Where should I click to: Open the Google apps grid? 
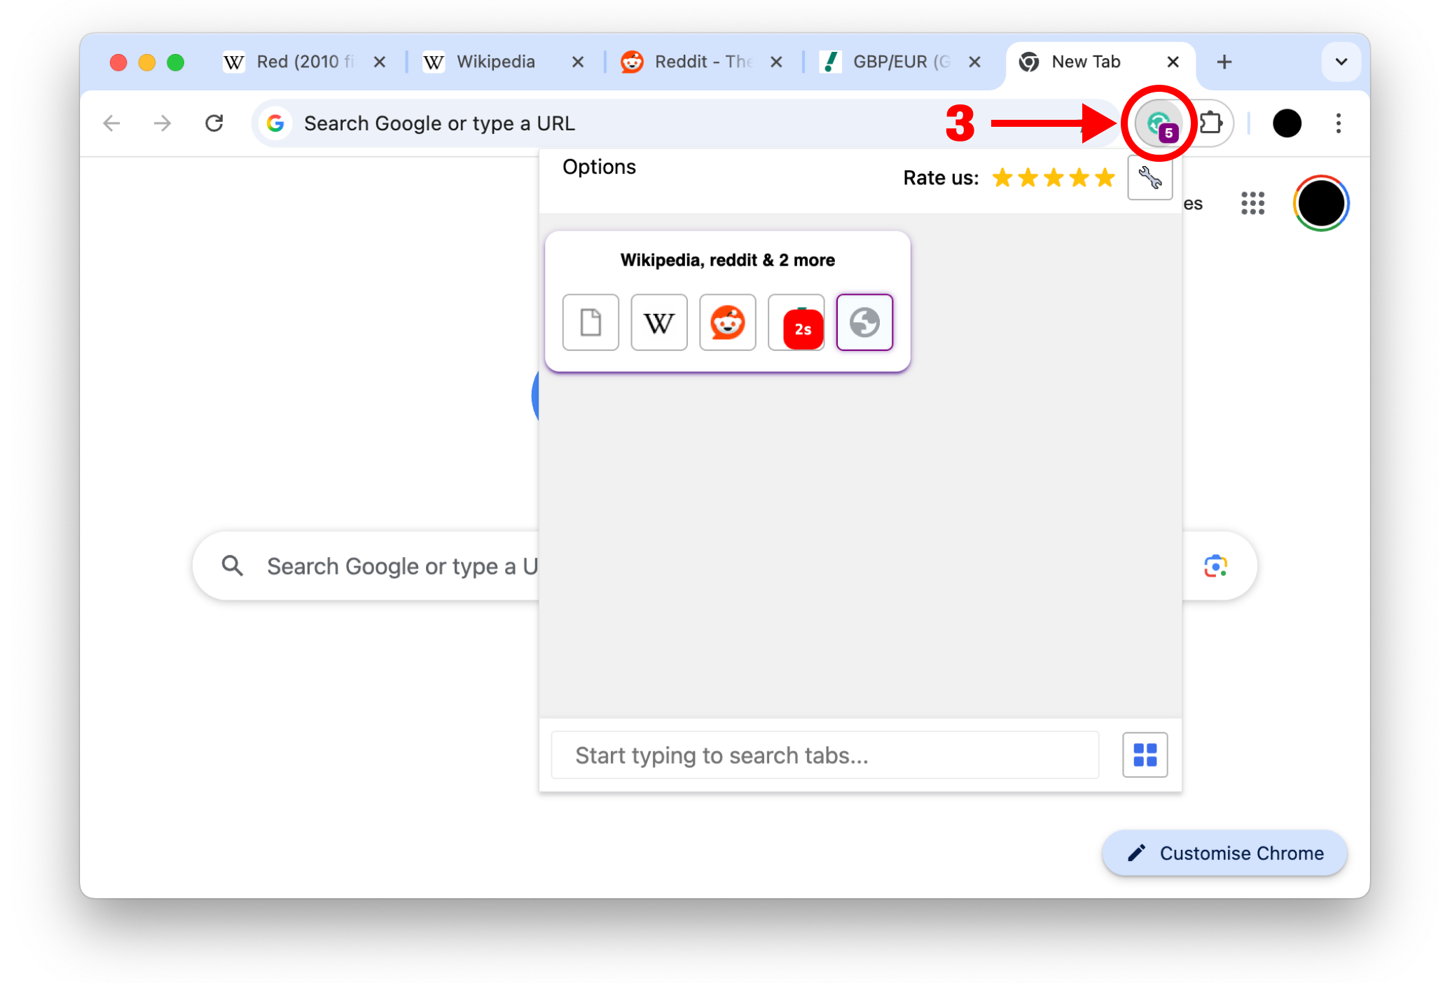tap(1252, 203)
